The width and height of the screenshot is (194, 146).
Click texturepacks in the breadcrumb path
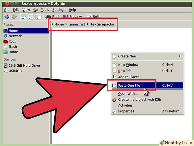click(x=102, y=24)
